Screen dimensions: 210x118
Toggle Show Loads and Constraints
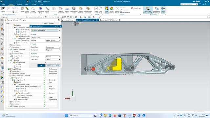148,10
